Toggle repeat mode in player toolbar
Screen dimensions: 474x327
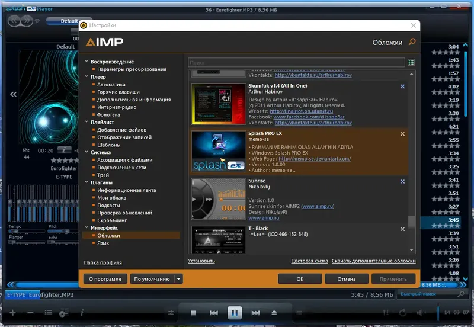(x=403, y=313)
